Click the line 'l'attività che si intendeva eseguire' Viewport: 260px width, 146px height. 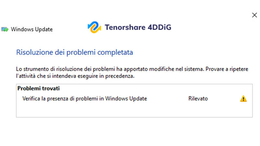point(75,76)
